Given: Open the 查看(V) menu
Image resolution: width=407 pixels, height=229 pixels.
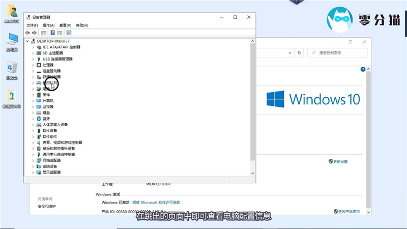Looking at the screenshot, I should coord(65,25).
